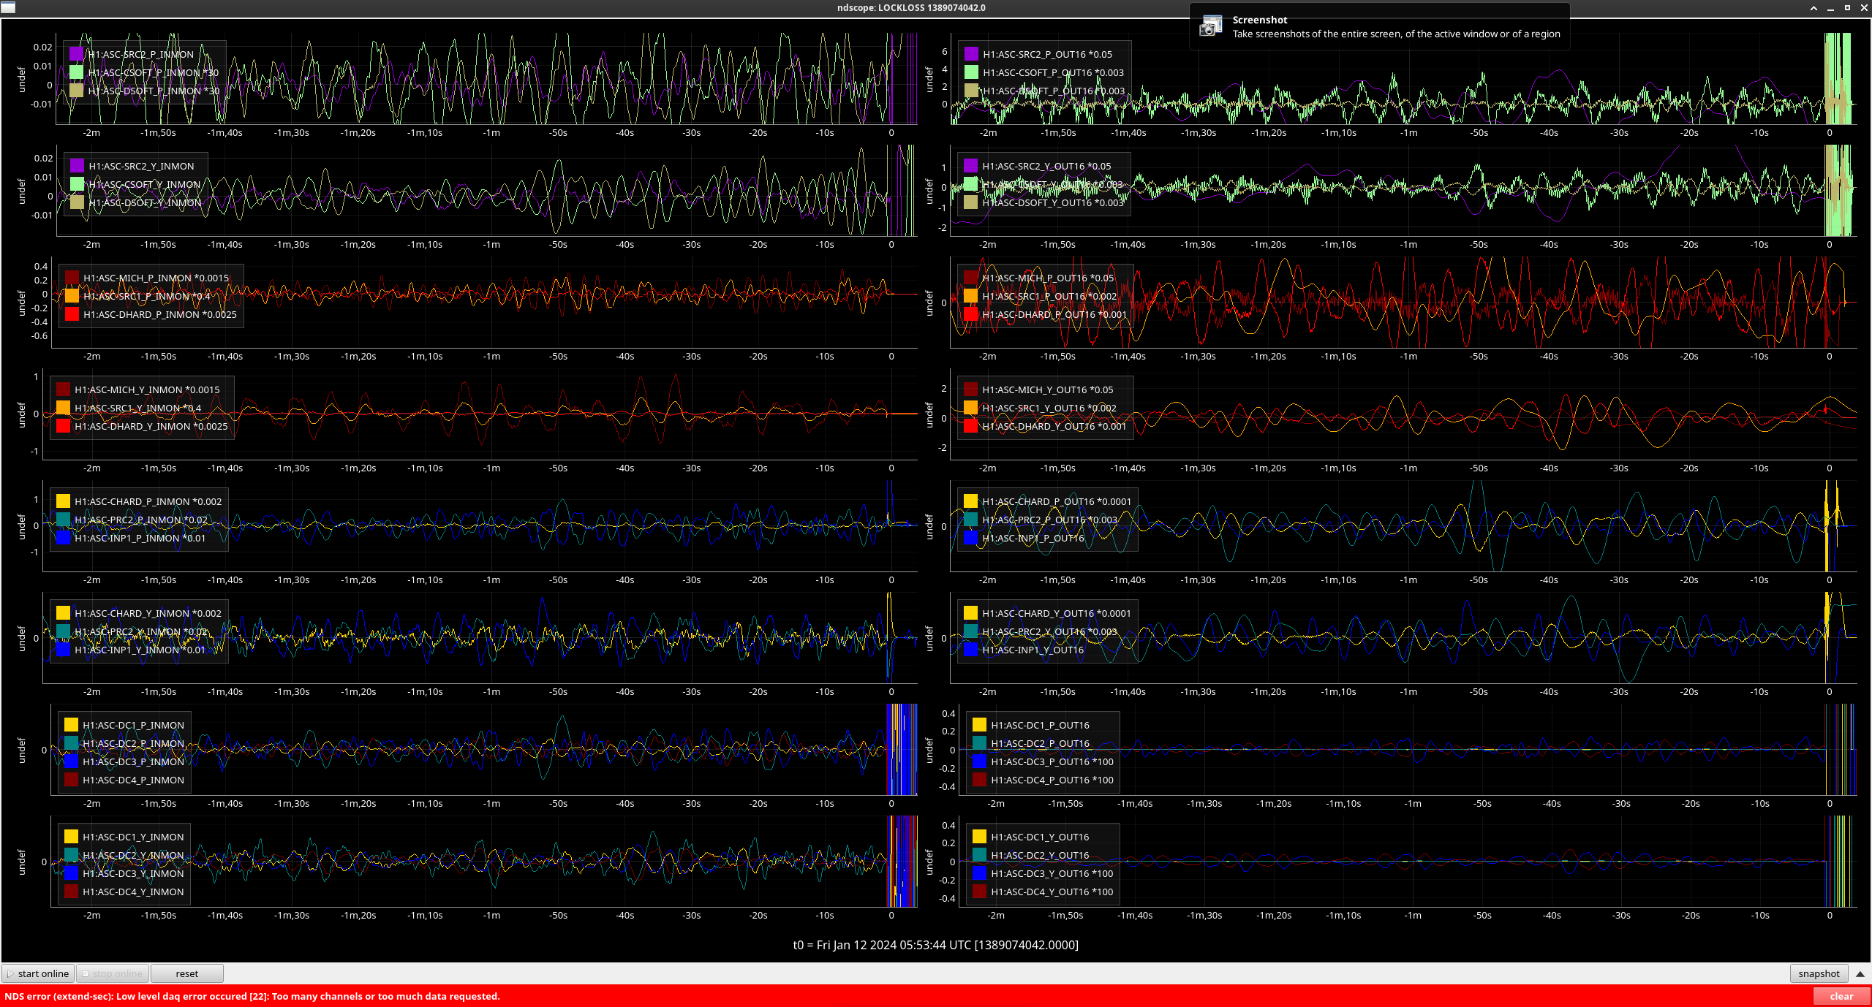Click the H1:ASC-DC4_Y_INMON legend label
Image resolution: width=1872 pixels, height=1007 pixels.
click(133, 892)
